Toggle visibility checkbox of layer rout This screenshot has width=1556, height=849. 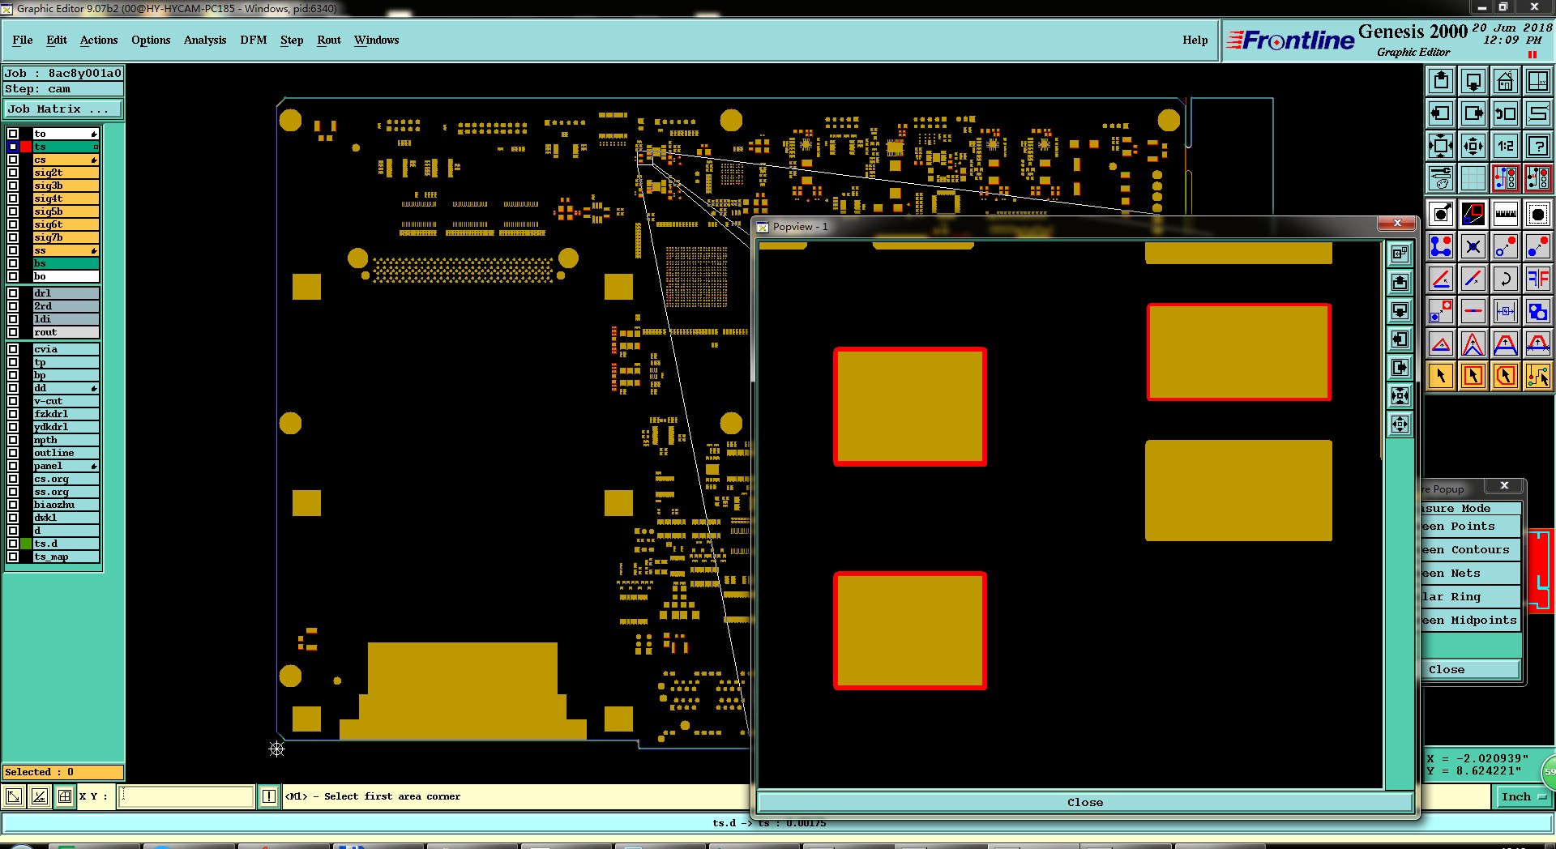[x=13, y=332]
